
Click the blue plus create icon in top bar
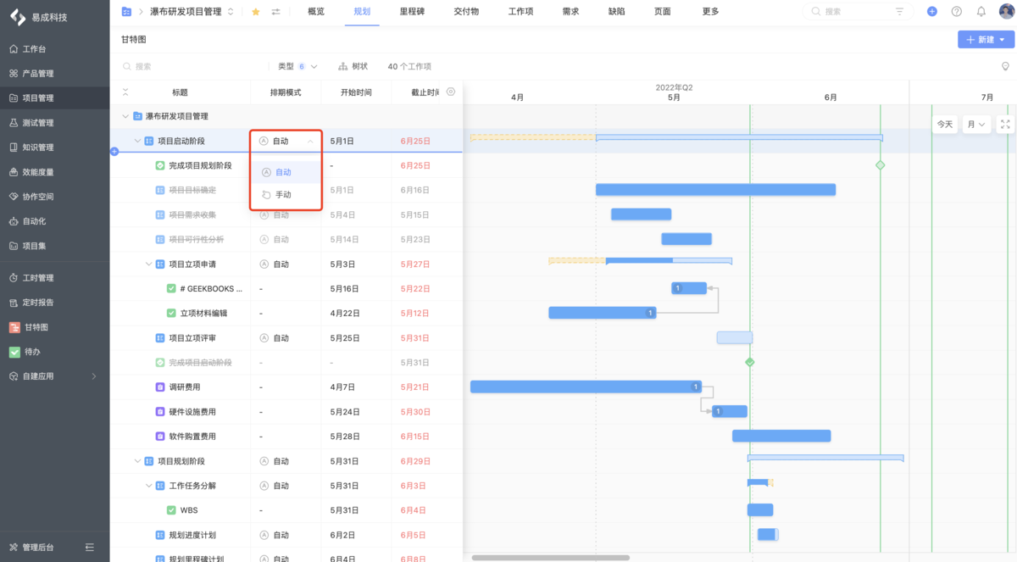(932, 13)
